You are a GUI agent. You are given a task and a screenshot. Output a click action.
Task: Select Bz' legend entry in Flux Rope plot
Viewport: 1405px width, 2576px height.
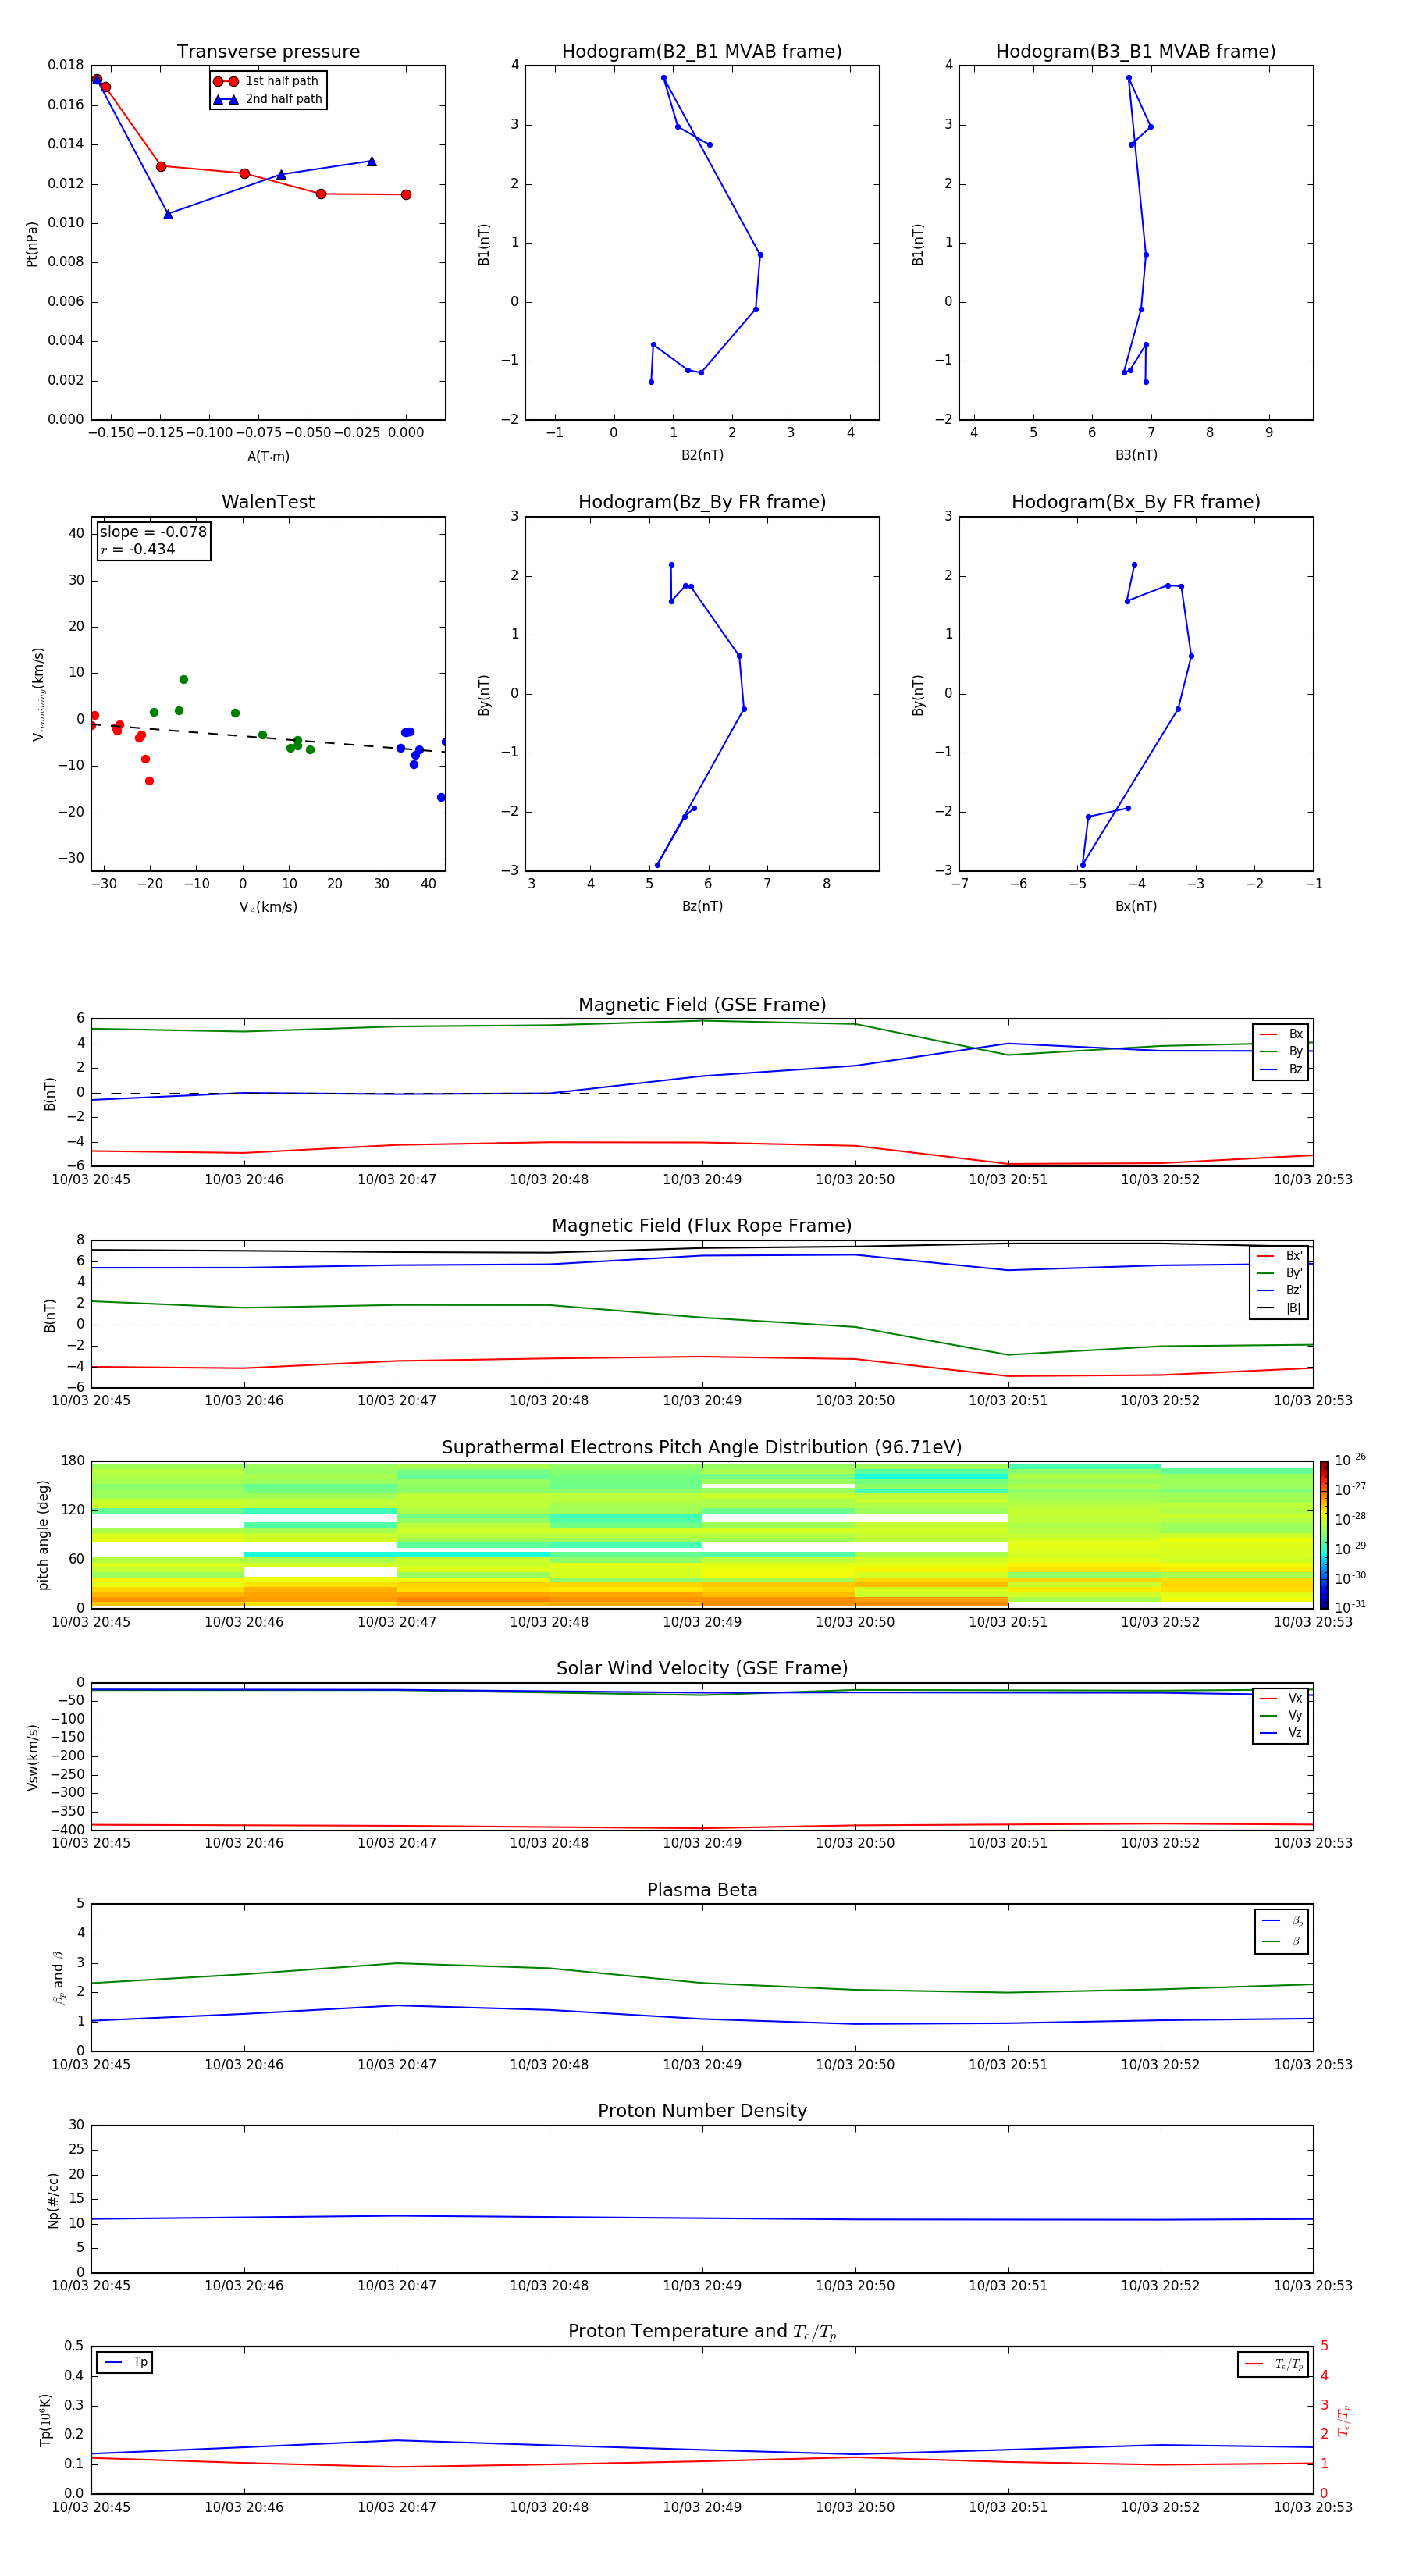(x=1279, y=1291)
